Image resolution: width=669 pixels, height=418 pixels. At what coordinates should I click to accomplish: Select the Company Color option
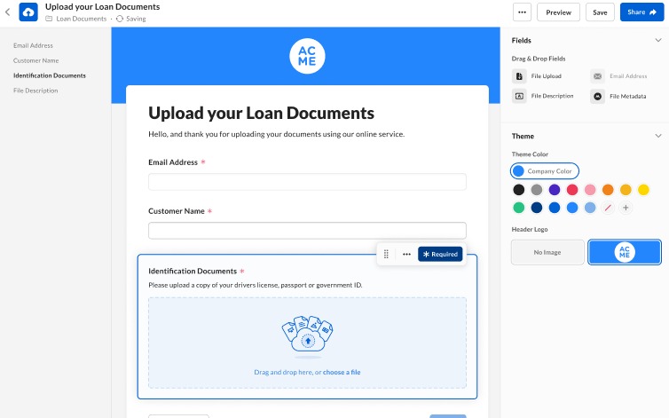tap(545, 170)
